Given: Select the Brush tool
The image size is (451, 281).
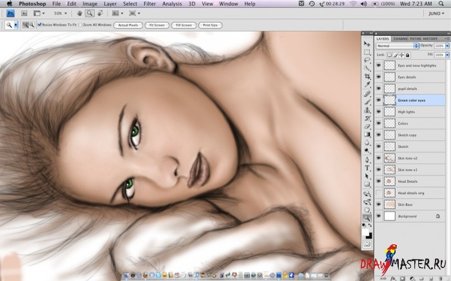Looking at the screenshot, I should pos(367,102).
